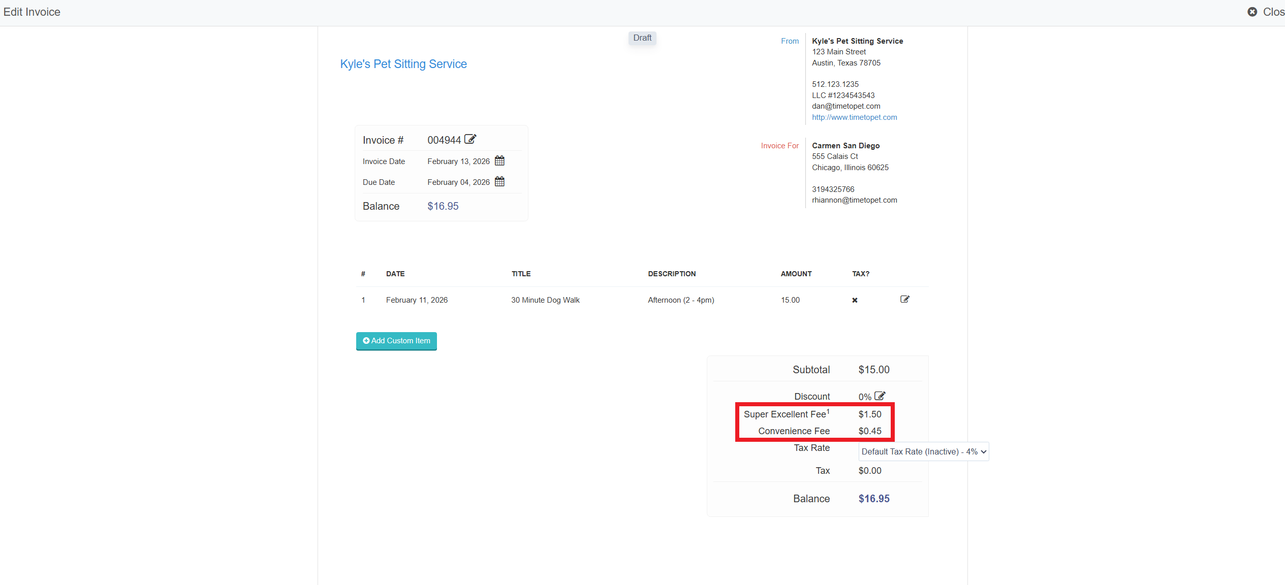1285x585 pixels.
Task: Click February 04, 2026 due date text
Action: coord(458,182)
